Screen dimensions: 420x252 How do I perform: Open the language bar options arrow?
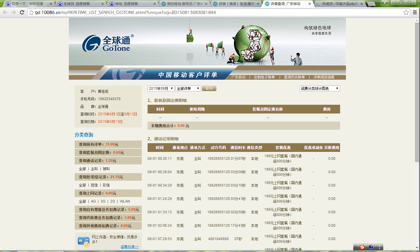click(x=379, y=247)
